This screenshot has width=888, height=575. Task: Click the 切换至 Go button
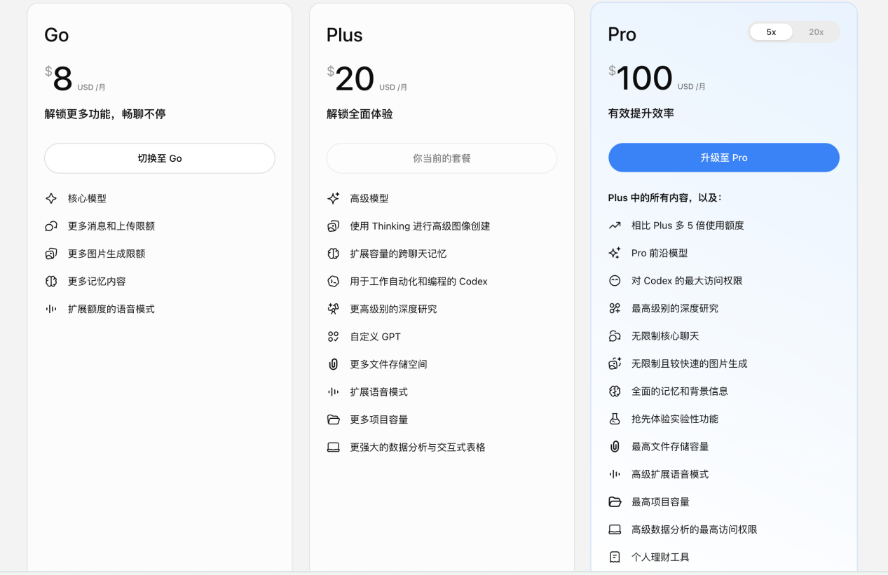pyautogui.click(x=160, y=158)
